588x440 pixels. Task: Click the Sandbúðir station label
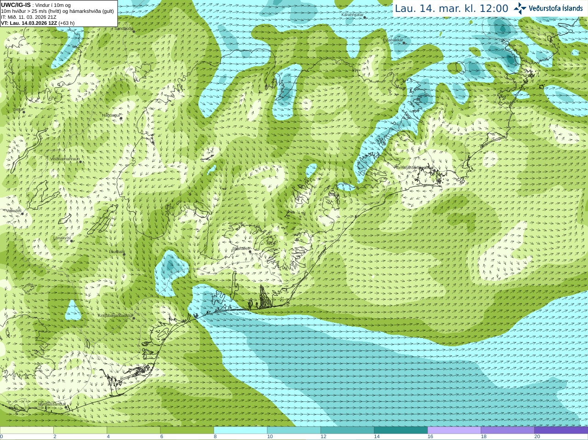tap(124, 28)
